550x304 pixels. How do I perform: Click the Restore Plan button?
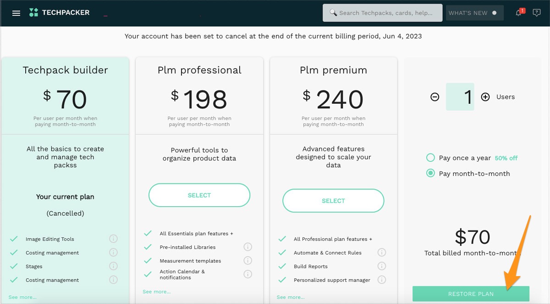[471, 293]
